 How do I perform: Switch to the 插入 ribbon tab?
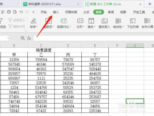56,12
